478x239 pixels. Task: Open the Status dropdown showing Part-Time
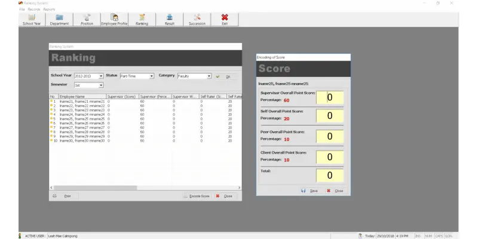click(152, 76)
